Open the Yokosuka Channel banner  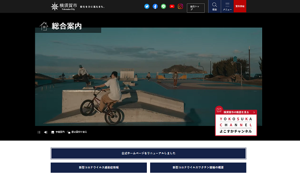point(236,125)
